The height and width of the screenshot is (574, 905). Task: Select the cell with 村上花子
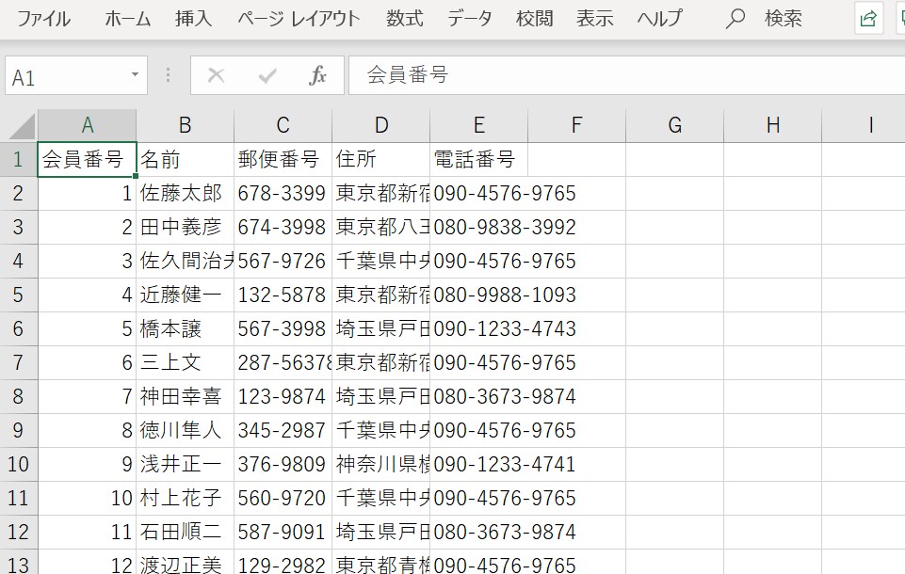(x=185, y=498)
